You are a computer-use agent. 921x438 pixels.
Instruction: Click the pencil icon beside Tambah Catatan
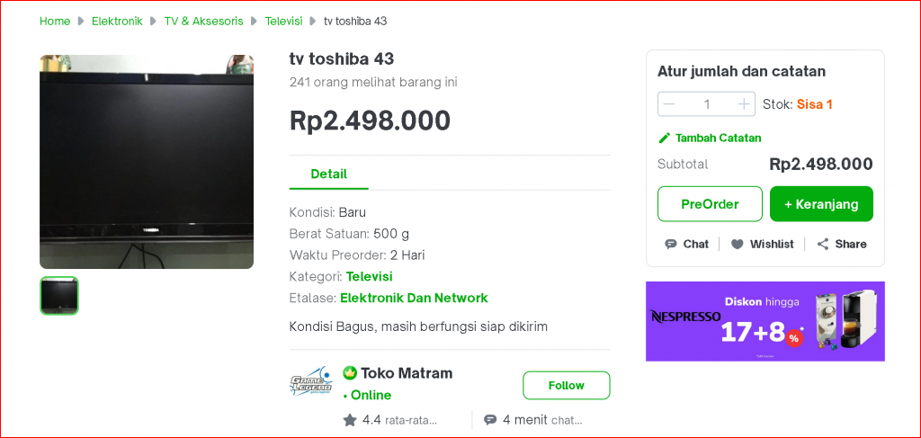click(x=665, y=138)
